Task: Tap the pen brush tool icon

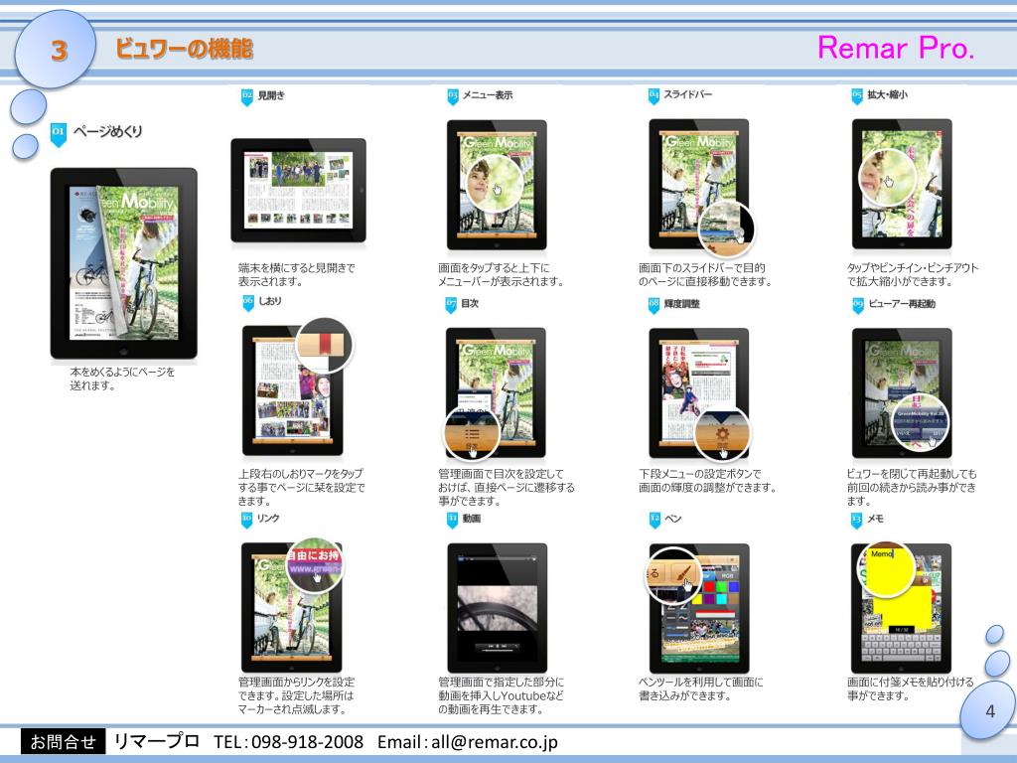Action: (x=682, y=572)
